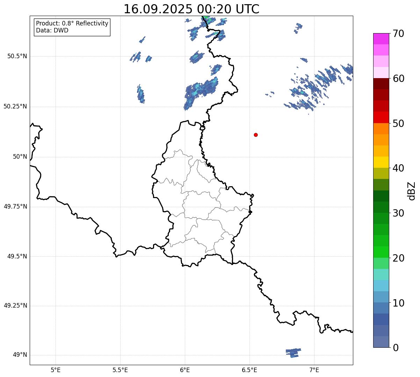Click the latitude label 49.5°N
Viewport: 420px width, 377px height.
coord(17,256)
